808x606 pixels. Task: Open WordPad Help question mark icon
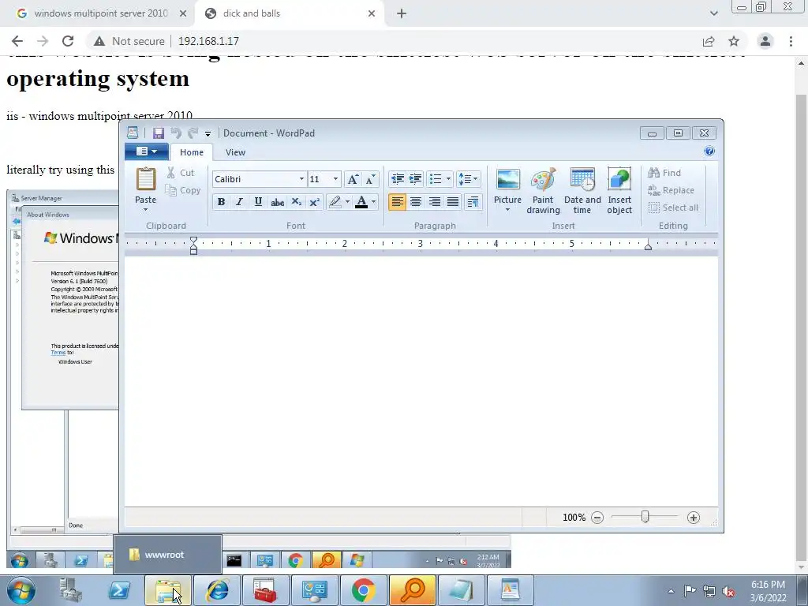[709, 151]
